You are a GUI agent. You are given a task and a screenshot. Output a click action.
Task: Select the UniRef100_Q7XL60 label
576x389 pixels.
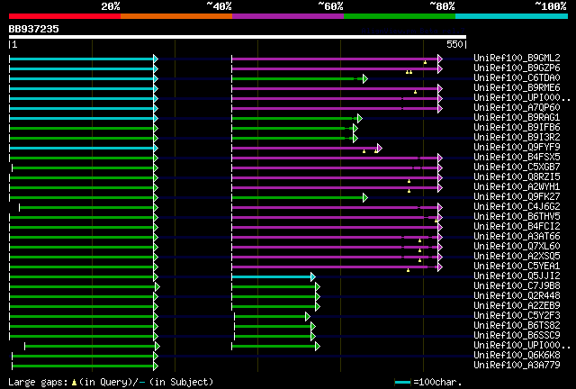tap(517, 247)
